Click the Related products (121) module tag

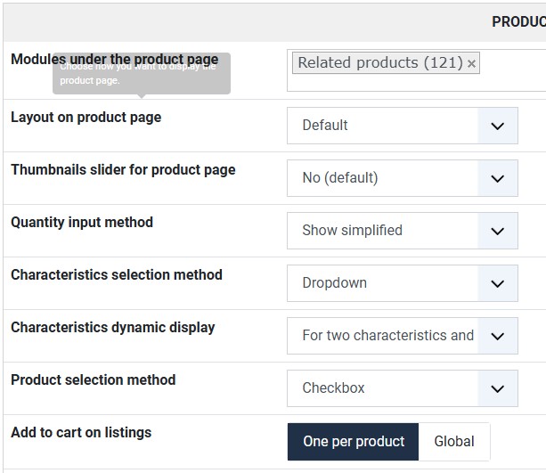pos(379,63)
